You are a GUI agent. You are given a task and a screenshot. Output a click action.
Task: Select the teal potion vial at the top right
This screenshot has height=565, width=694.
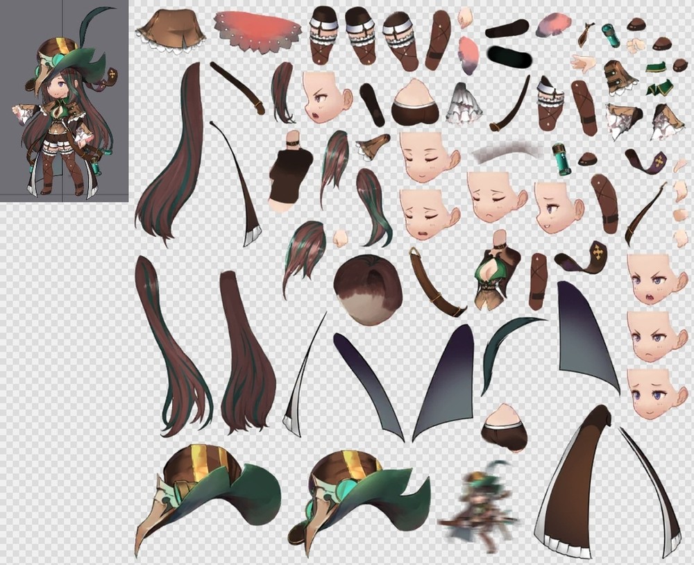(x=610, y=35)
